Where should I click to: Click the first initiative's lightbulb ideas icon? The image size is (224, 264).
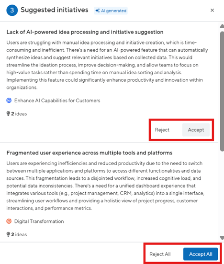pyautogui.click(x=8, y=114)
